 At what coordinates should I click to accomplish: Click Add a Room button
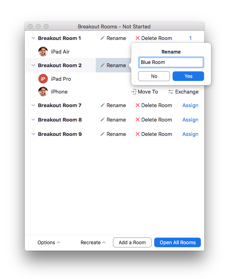132,242
